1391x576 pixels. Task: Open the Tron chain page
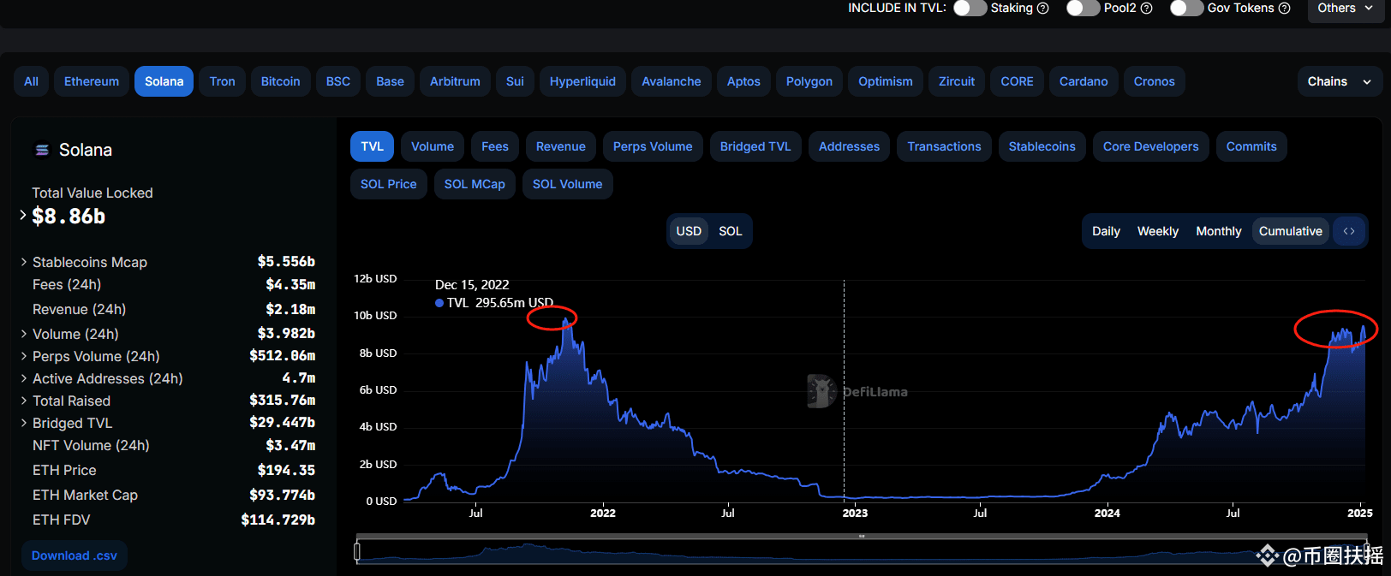pos(222,81)
